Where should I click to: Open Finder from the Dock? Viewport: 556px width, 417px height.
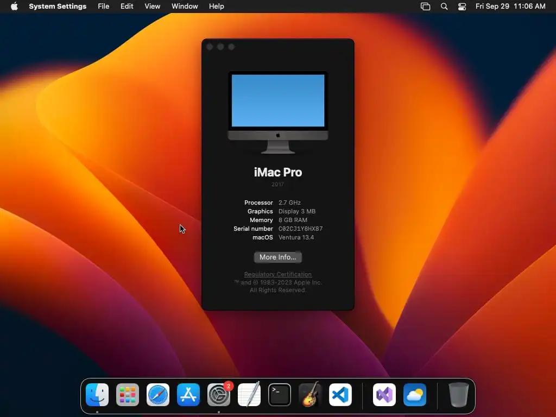[x=97, y=395]
